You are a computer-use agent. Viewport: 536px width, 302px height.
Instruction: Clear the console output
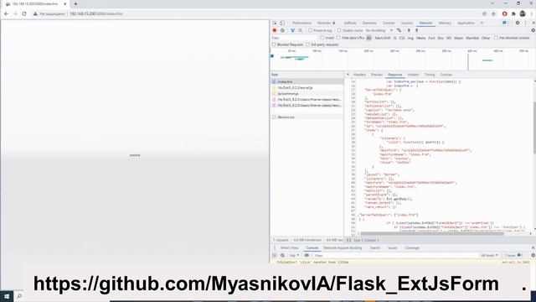(x=282, y=255)
